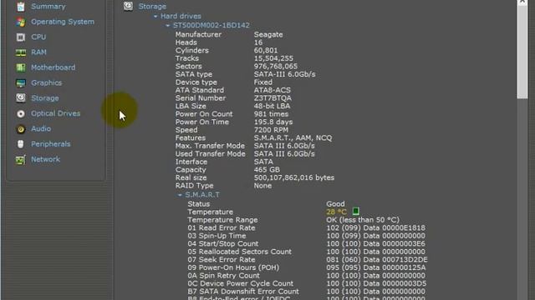
Task: Click the CPU chip icon
Action: 21,37
